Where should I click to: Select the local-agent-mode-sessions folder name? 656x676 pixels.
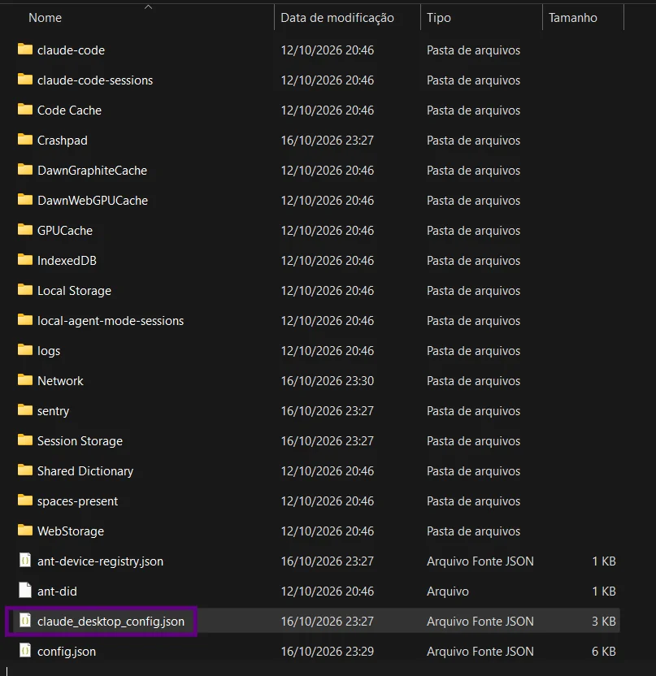(x=111, y=321)
